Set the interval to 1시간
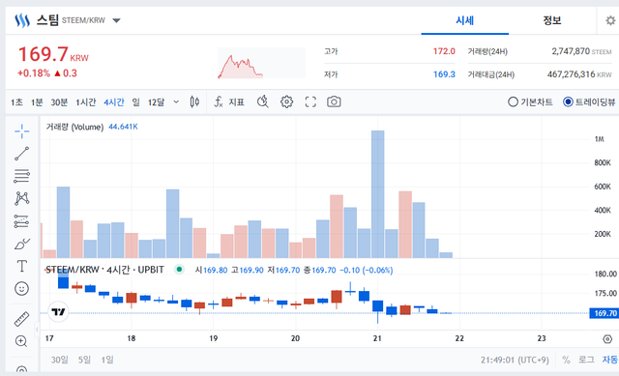 click(x=86, y=102)
